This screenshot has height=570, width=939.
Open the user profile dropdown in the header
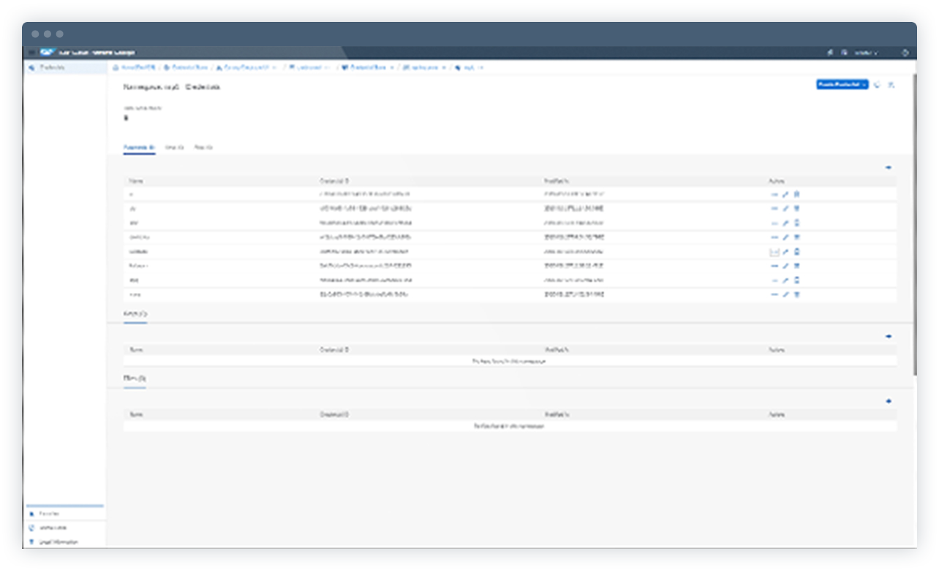[x=867, y=53]
